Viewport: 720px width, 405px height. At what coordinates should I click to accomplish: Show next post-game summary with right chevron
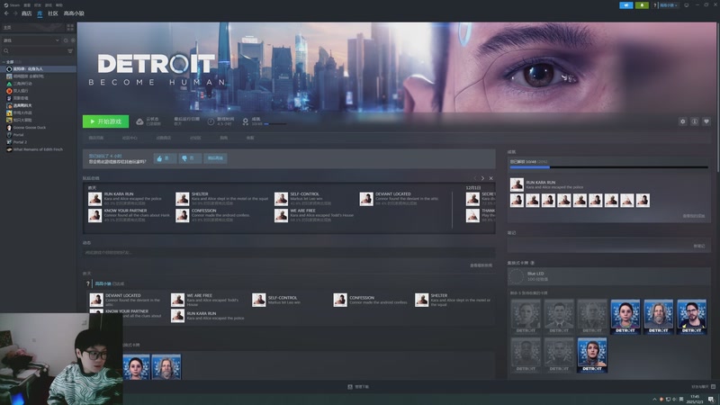pos(482,178)
